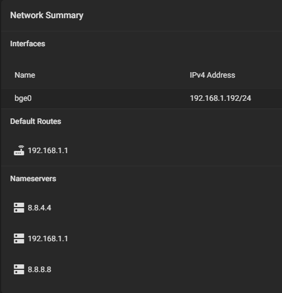The image size is (282, 293).
Task: Select the 8.8.8.8 nameserver entry
Action: 40,269
